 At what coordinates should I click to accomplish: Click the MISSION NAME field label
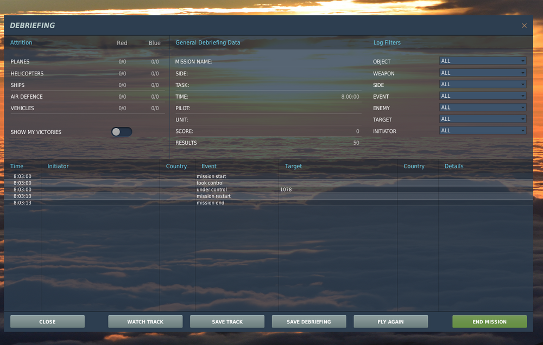(194, 62)
